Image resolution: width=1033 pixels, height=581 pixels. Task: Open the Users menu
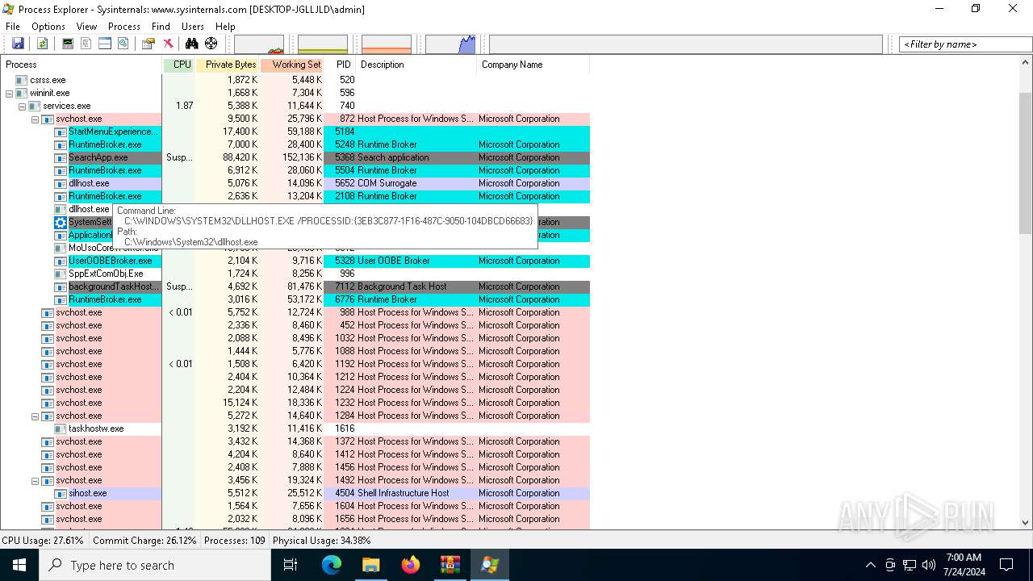point(193,27)
